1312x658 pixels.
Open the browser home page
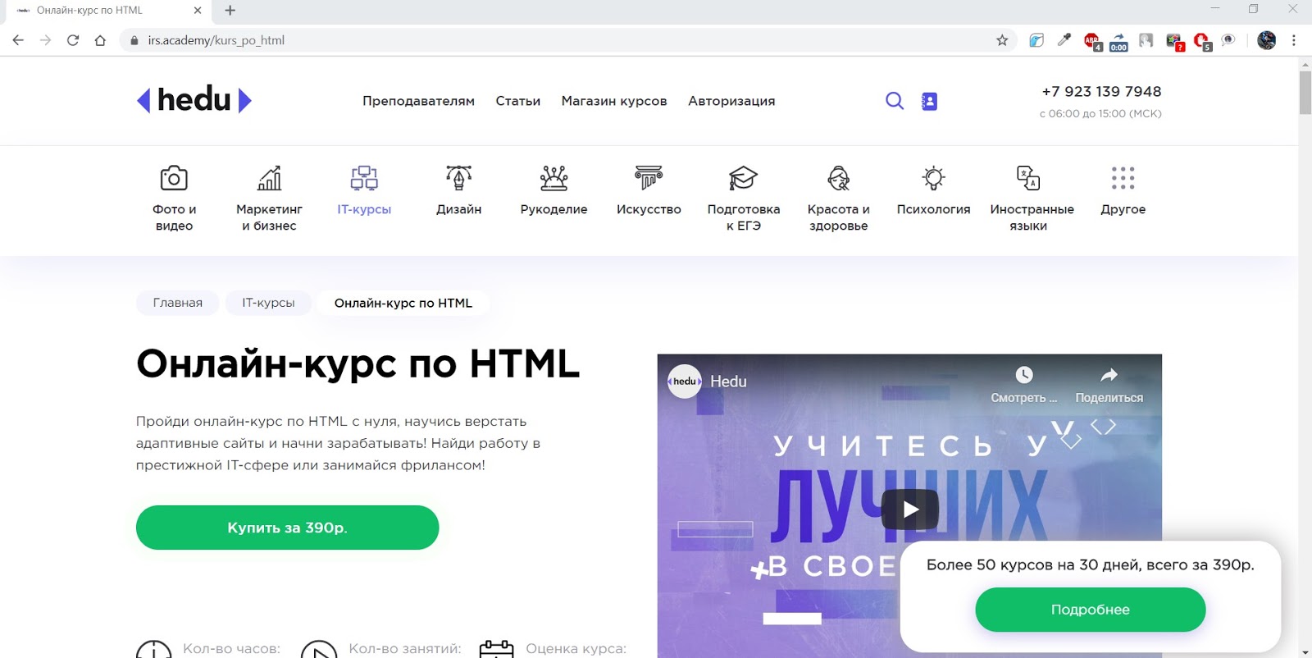tap(100, 40)
